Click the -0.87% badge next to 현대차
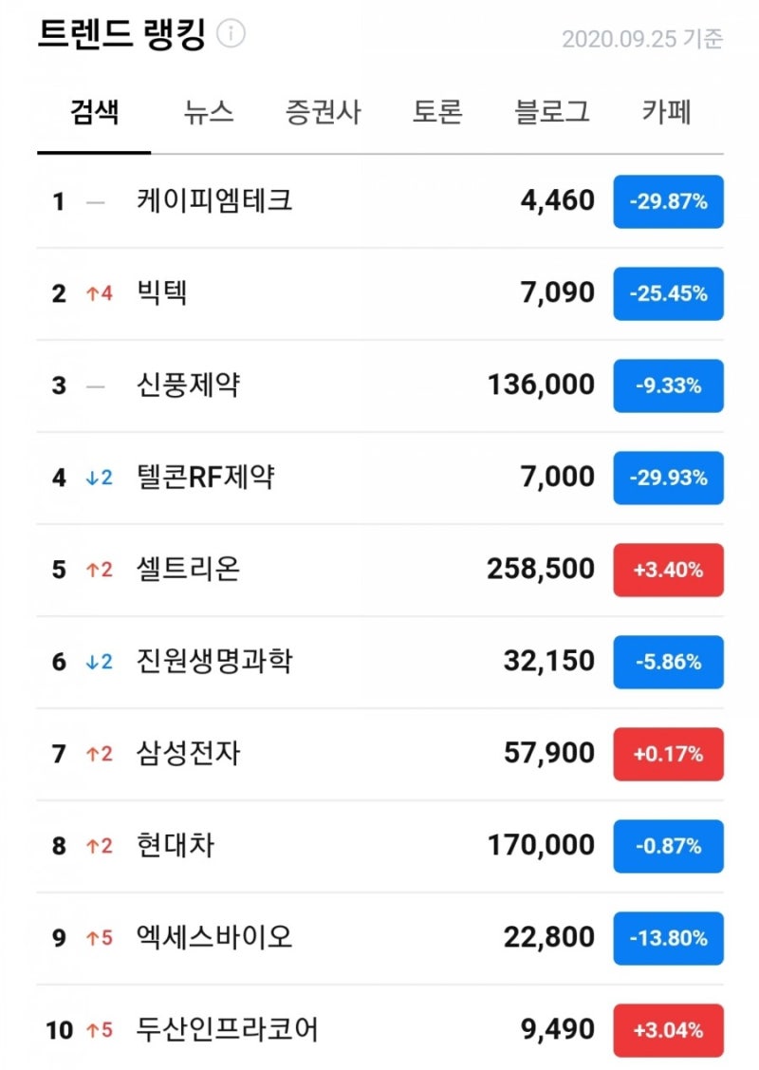The width and height of the screenshot is (759, 1070). 668,846
